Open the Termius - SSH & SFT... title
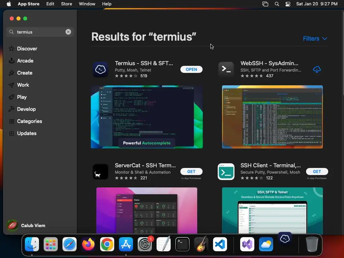This screenshot has width=344, height=258. pos(144,63)
